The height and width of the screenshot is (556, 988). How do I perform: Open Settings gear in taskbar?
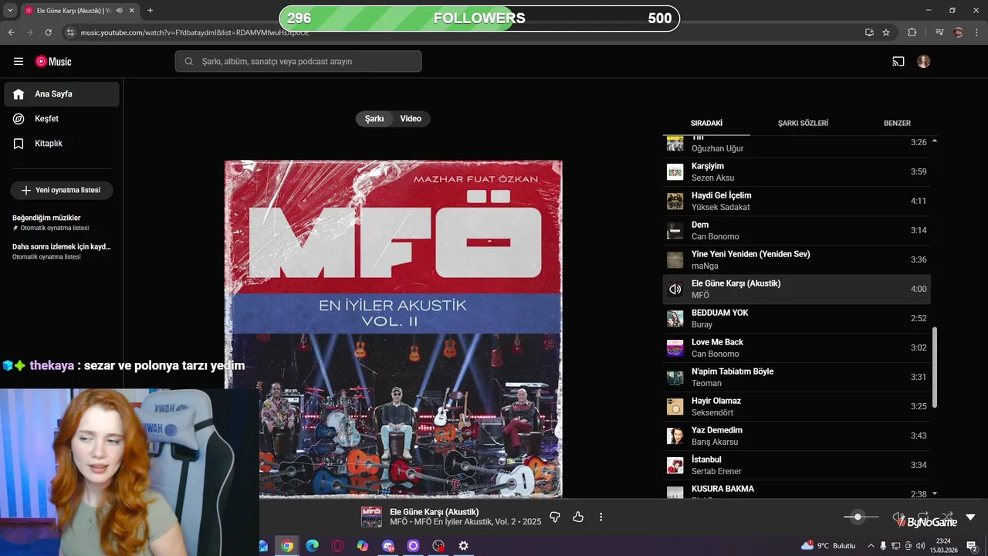(463, 546)
